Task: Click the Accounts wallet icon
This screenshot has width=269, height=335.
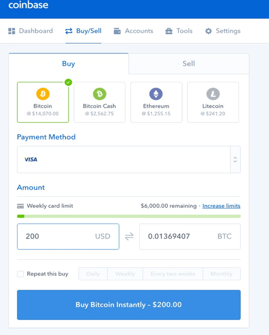Action: click(x=117, y=31)
